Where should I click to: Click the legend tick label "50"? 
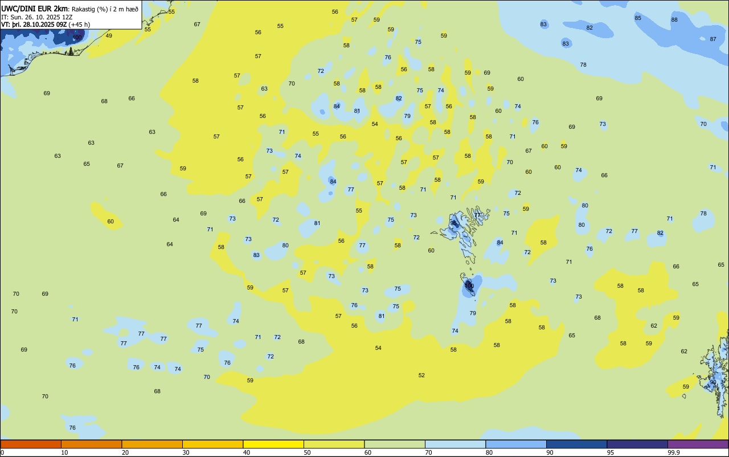point(307,452)
